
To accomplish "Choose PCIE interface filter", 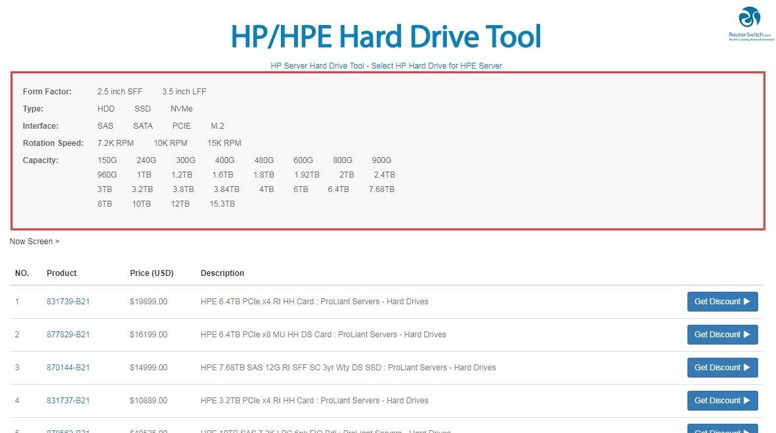I will coord(182,126).
